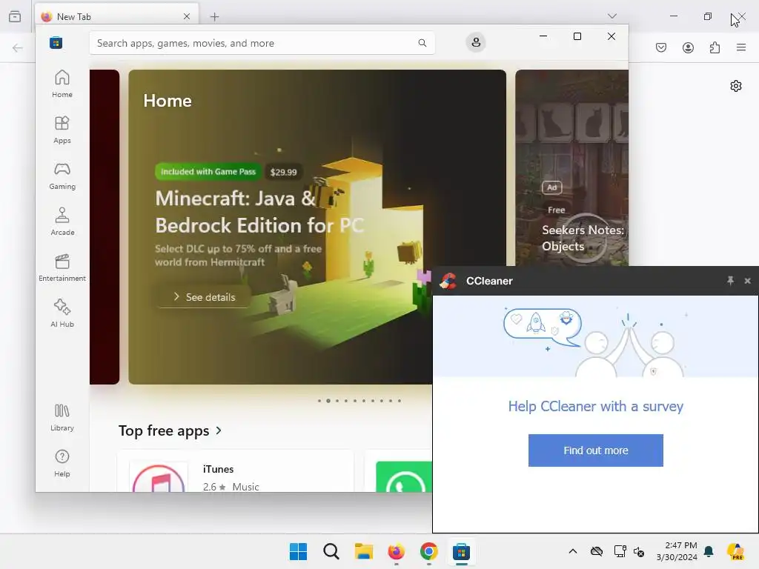759x569 pixels.
Task: Open Windows Start menu
Action: click(298, 551)
